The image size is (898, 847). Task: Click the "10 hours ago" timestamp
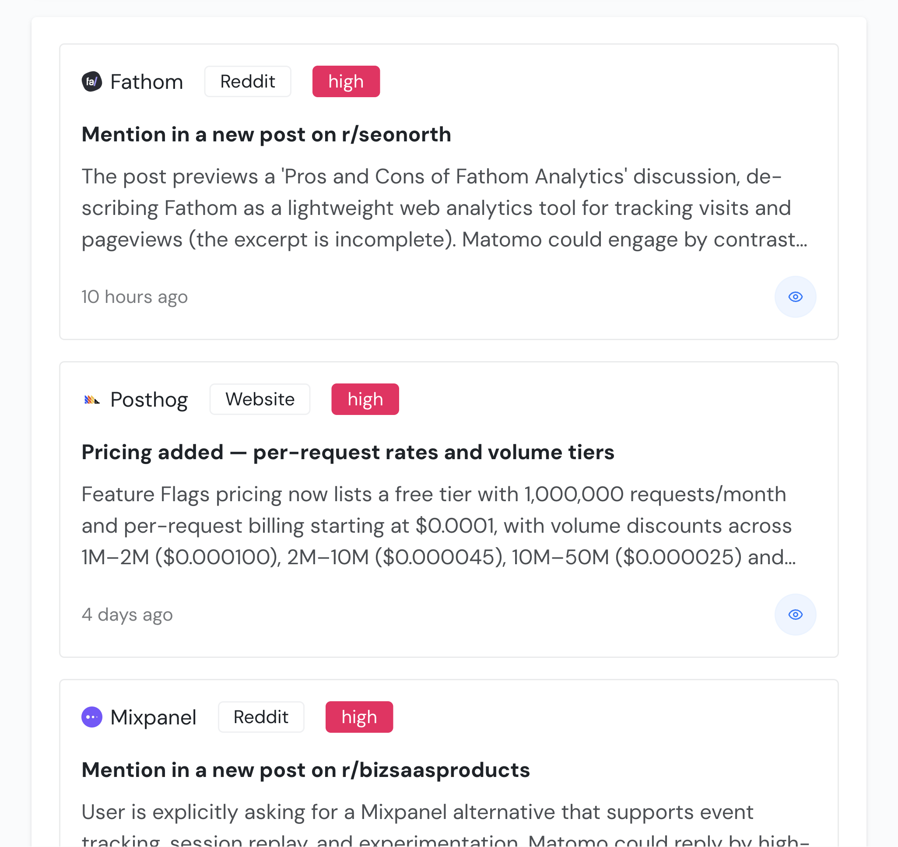135,297
